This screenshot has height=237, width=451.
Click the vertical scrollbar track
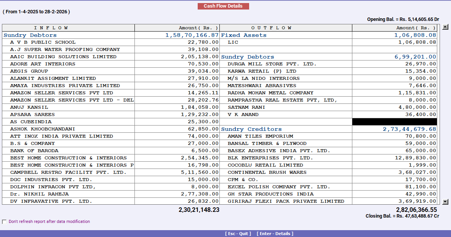445,114
